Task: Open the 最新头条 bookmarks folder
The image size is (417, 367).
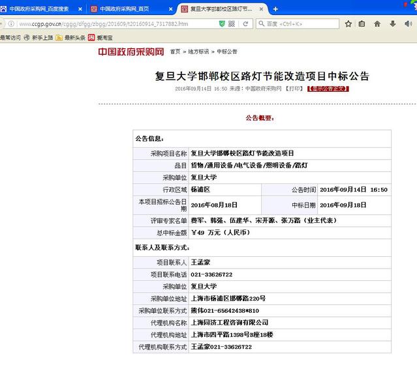Action: 70,38
